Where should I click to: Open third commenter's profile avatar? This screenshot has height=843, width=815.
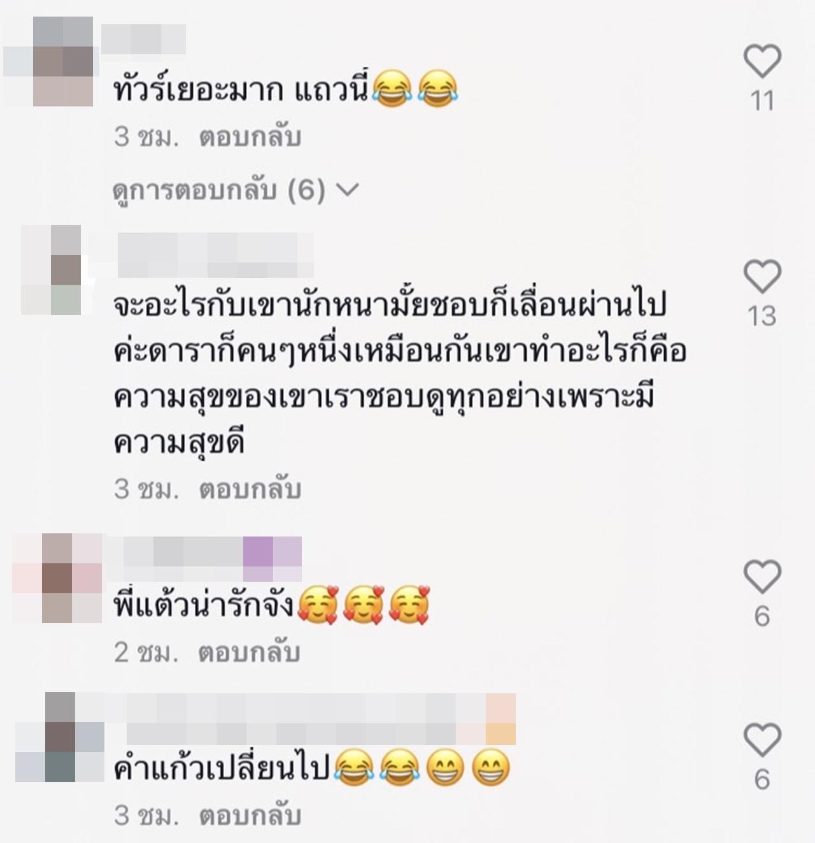[57, 578]
